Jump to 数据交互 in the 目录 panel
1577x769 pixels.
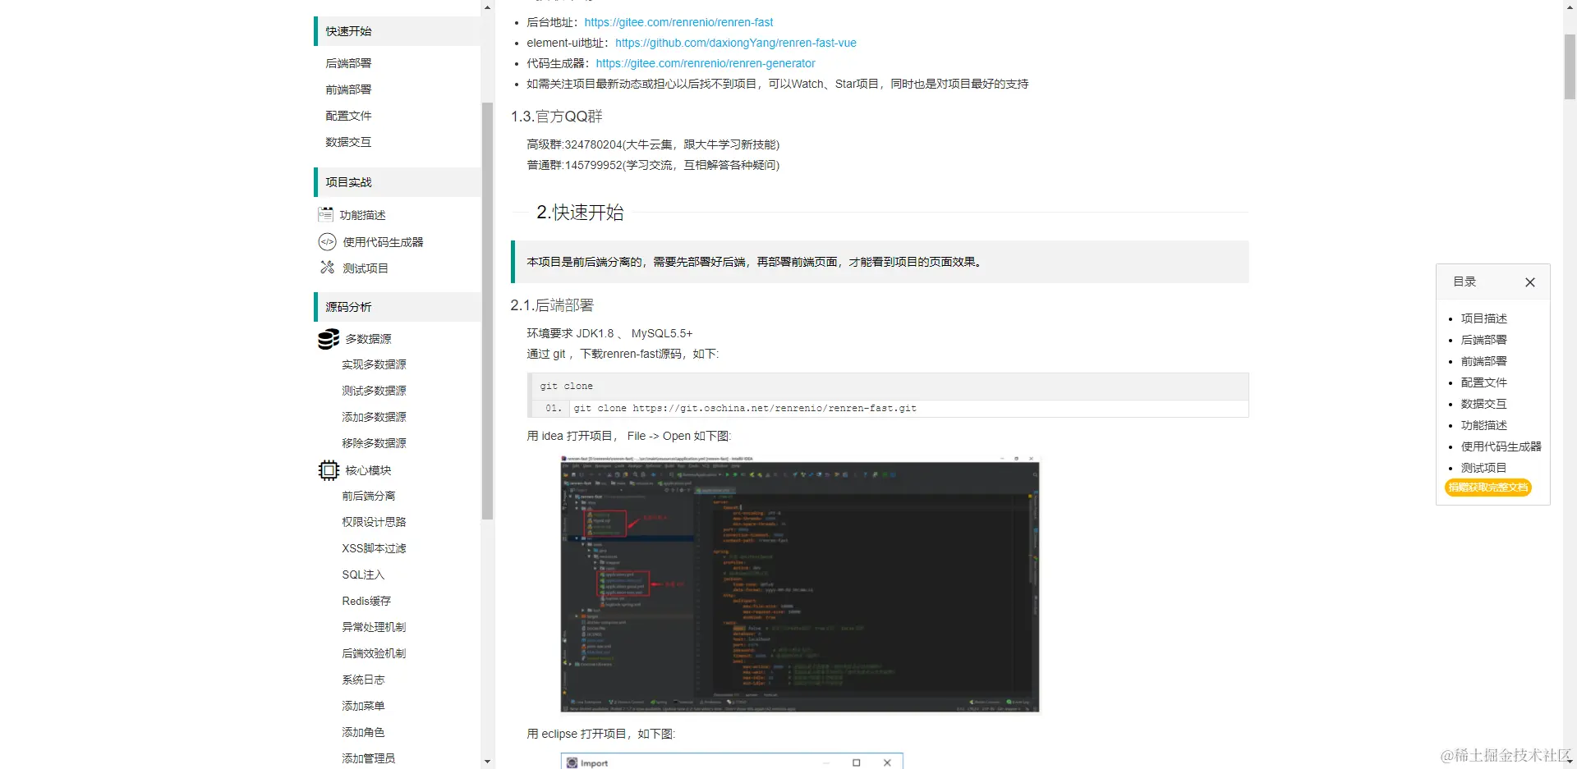coord(1483,404)
